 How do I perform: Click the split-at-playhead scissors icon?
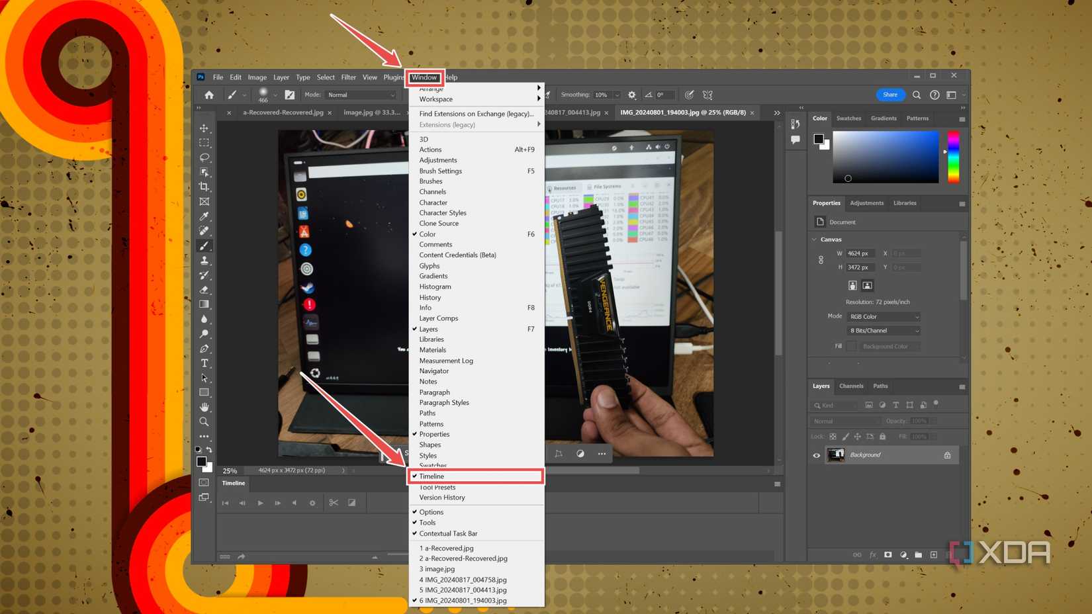pos(334,503)
